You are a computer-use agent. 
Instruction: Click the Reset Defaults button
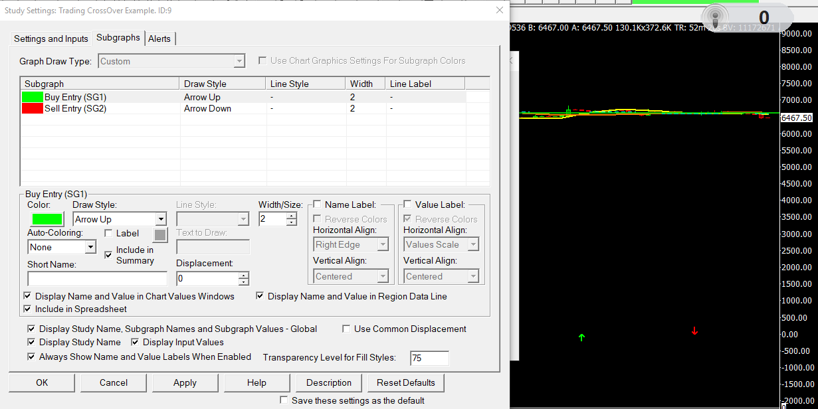click(405, 382)
